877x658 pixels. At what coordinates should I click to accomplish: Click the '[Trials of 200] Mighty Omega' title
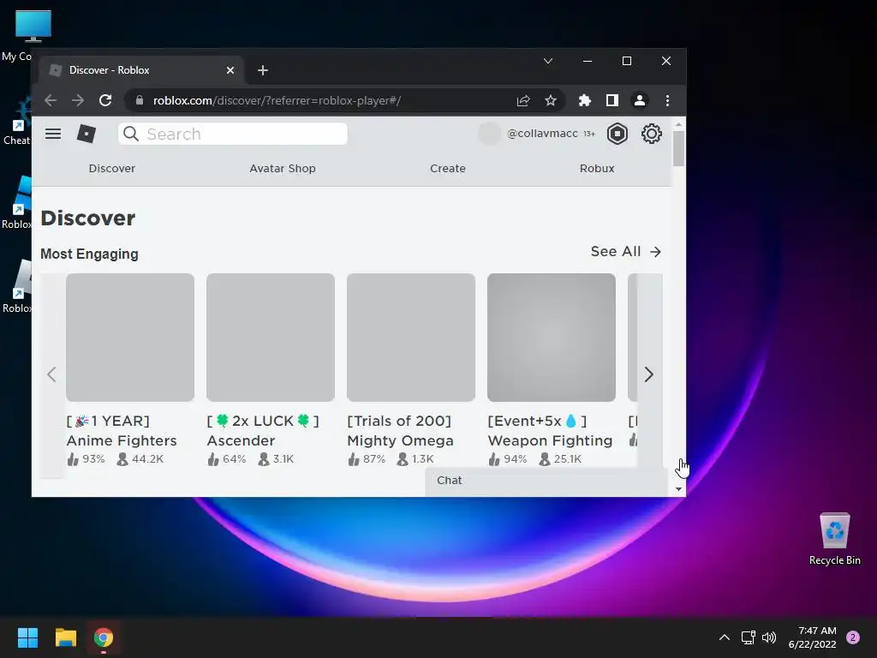[x=401, y=431]
